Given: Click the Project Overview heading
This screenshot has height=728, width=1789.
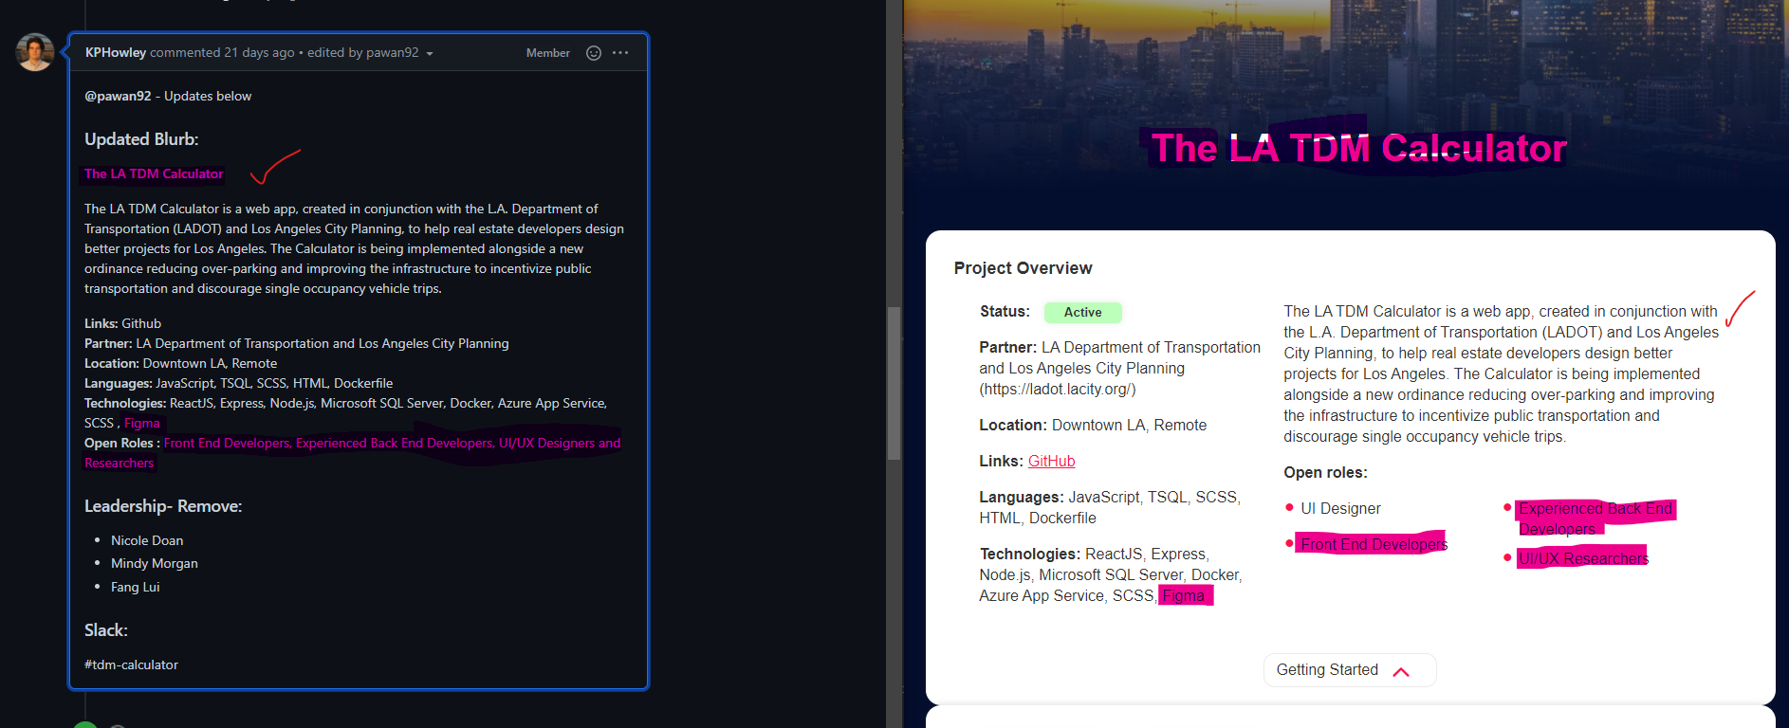Looking at the screenshot, I should pyautogui.click(x=1023, y=268).
